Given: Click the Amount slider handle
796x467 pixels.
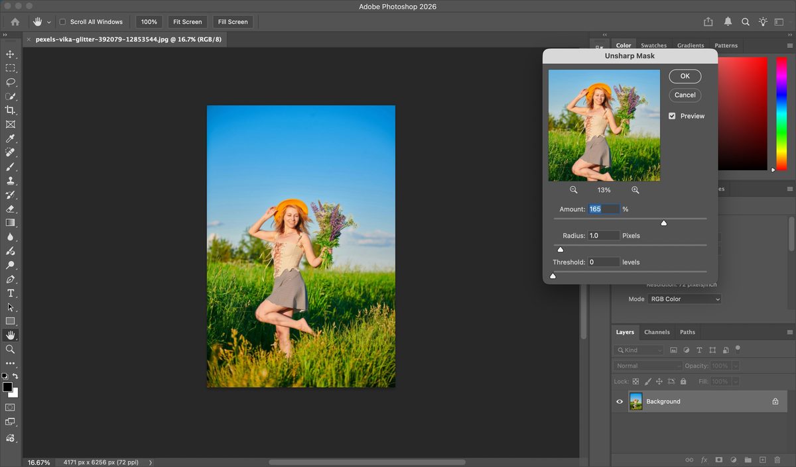Looking at the screenshot, I should tap(663, 223).
